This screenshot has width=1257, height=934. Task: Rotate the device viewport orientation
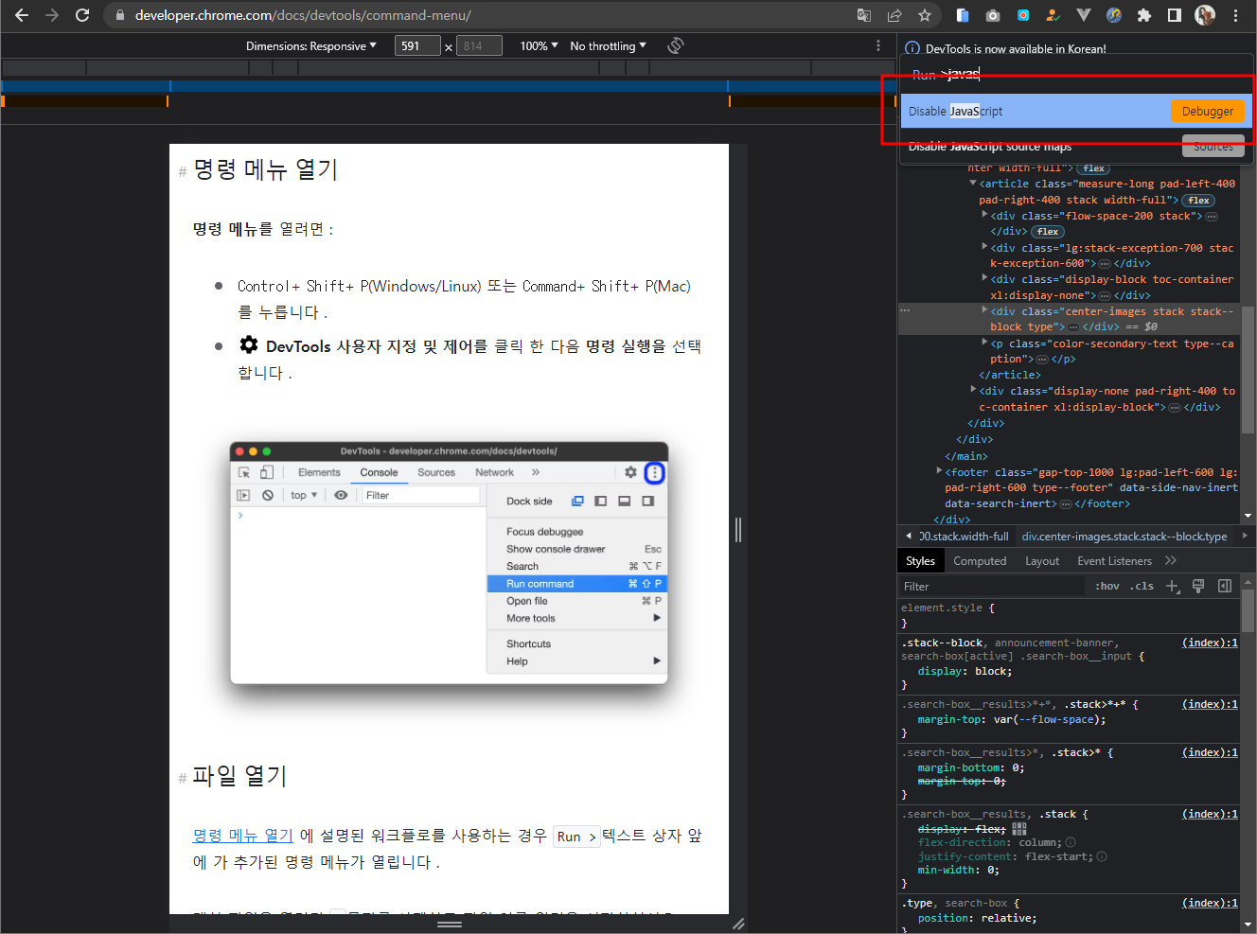click(675, 45)
